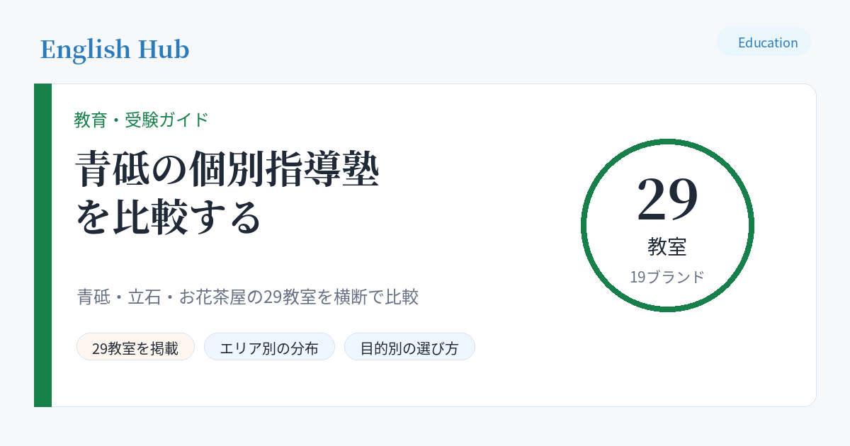Open the 目的別の選び方 tag
The image size is (850, 446).
coord(409,347)
